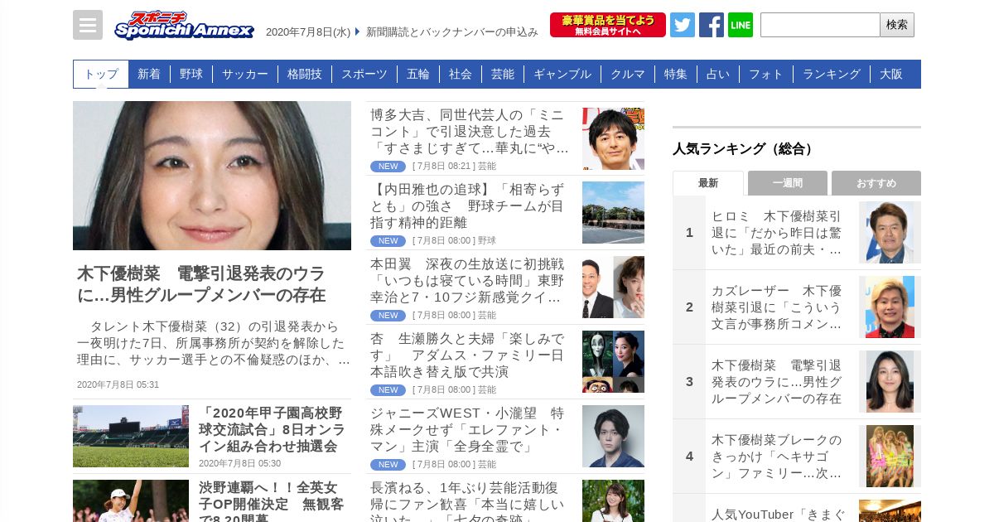
Task: Select the ランキング navigation item
Action: pos(832,74)
